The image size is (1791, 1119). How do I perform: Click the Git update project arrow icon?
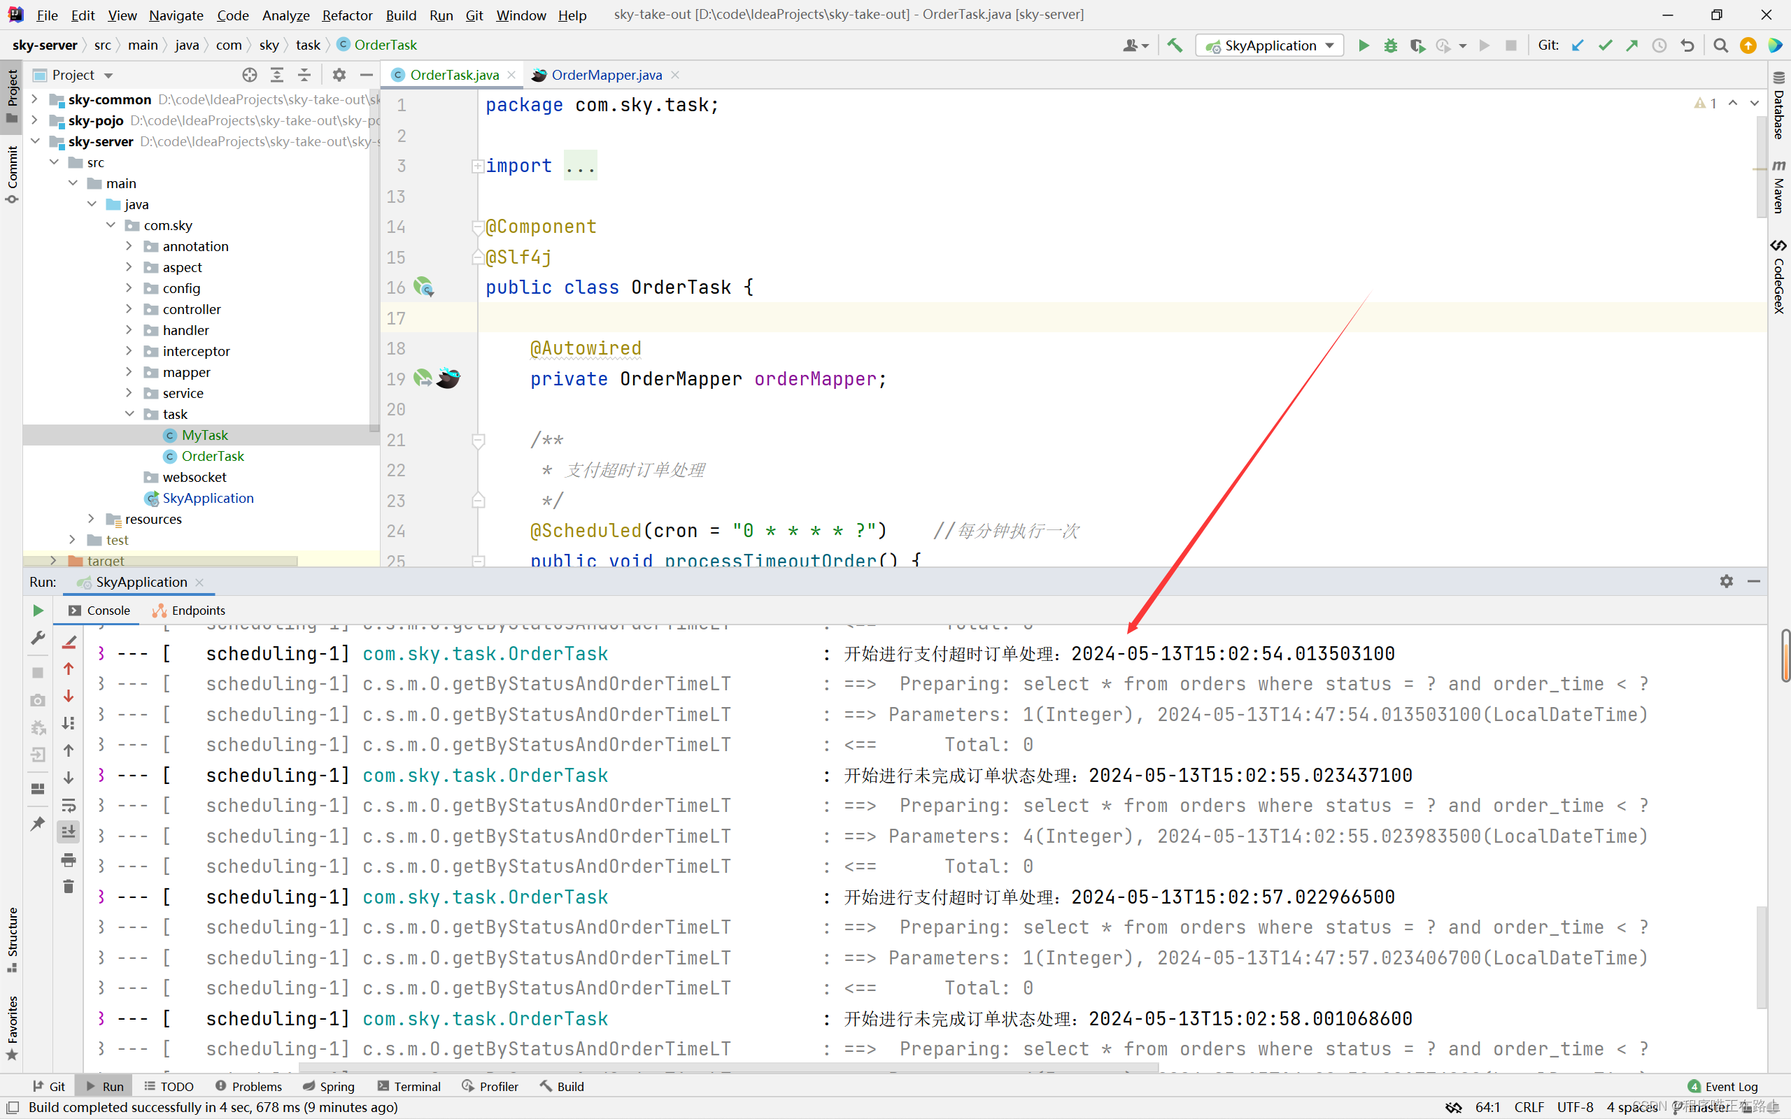(1578, 46)
